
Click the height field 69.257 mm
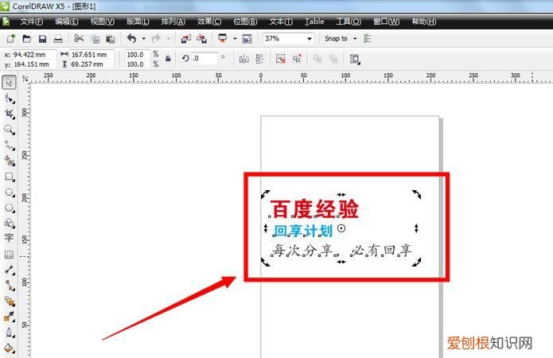tap(92, 64)
